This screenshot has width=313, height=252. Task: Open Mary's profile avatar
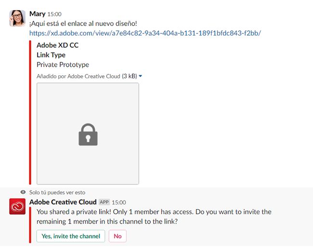[x=17, y=18]
